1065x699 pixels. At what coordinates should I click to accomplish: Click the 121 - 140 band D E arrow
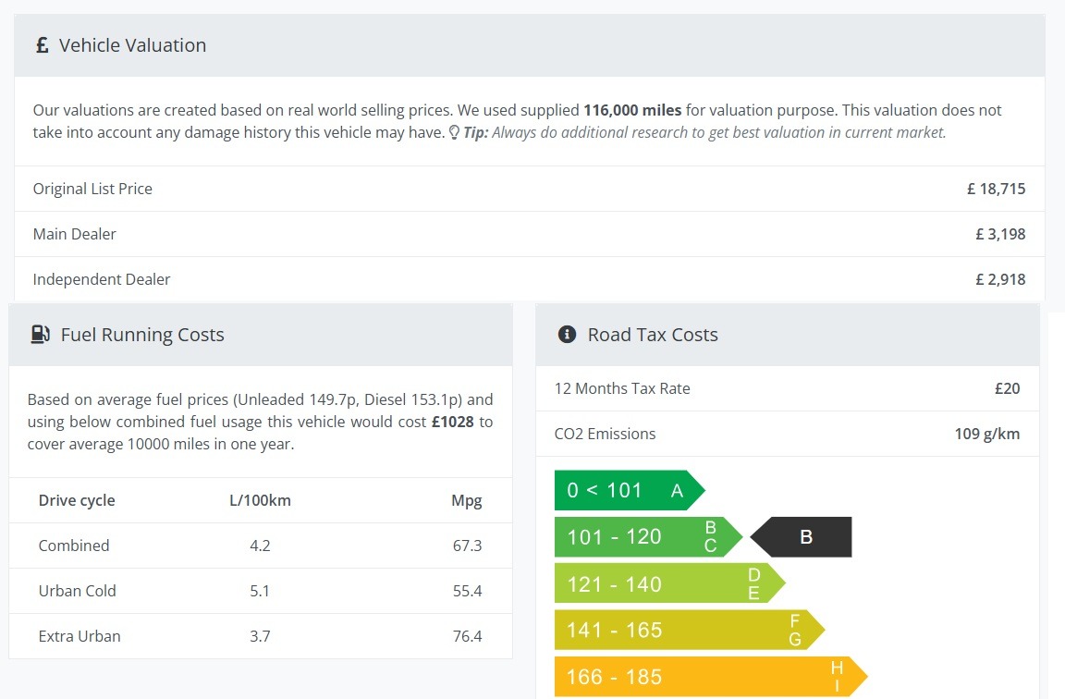(669, 583)
